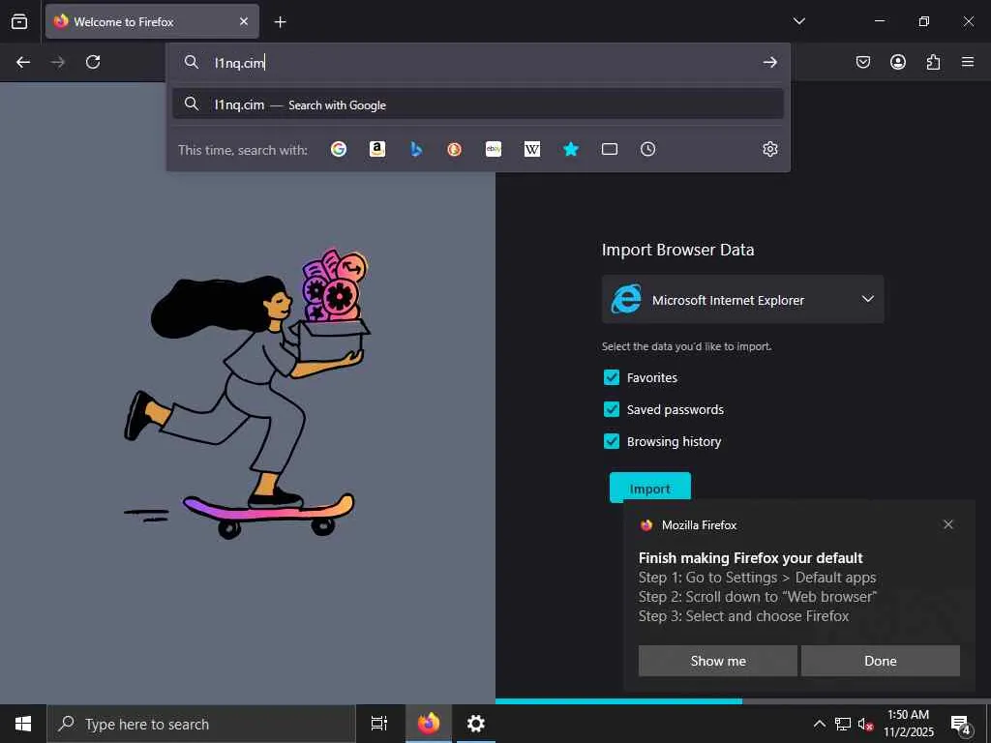Search this time with DuckDuckGo icon
The width and height of the screenshot is (991, 743).
click(455, 149)
